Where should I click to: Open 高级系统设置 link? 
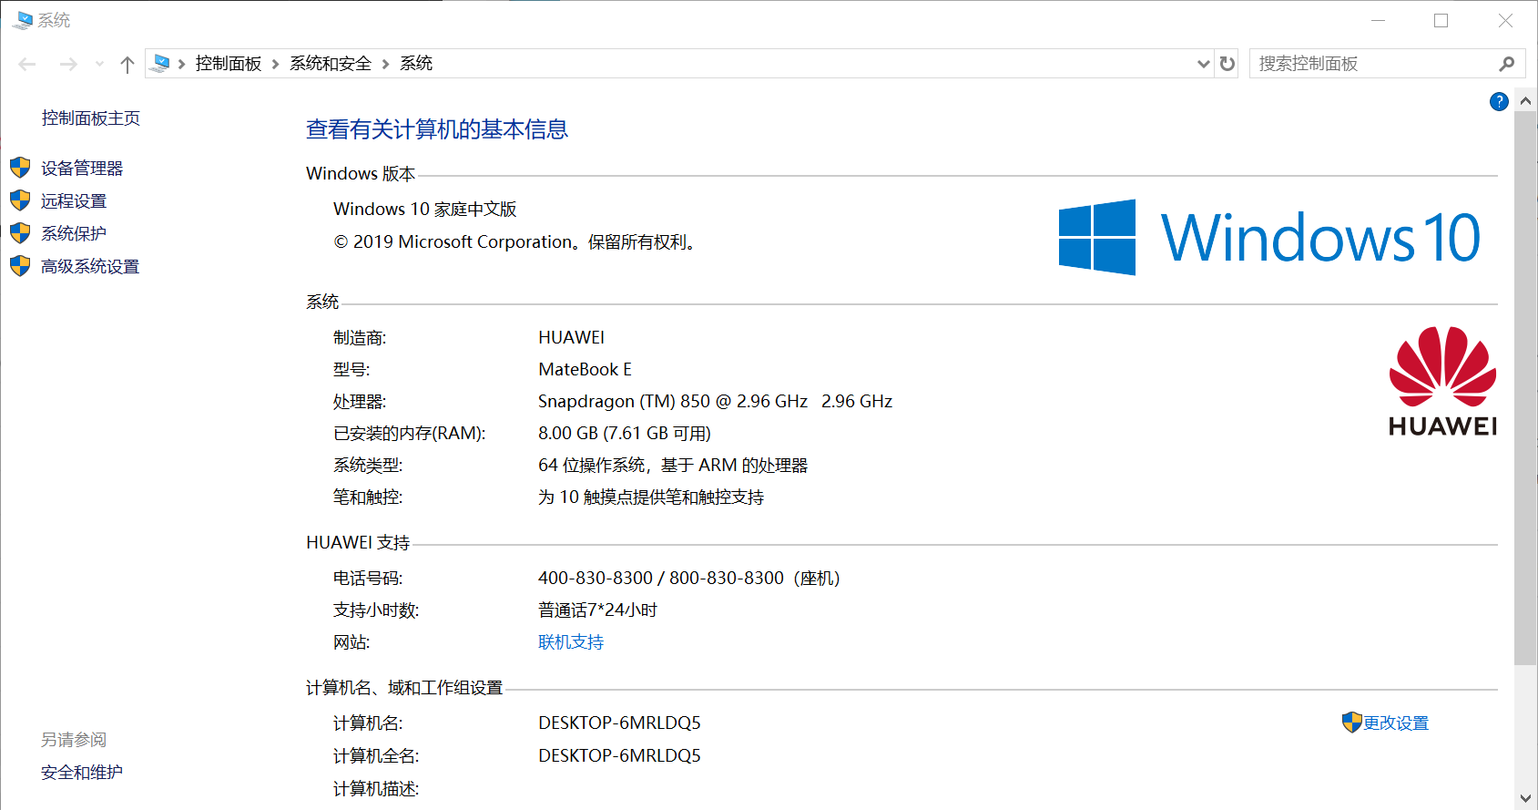pos(90,267)
